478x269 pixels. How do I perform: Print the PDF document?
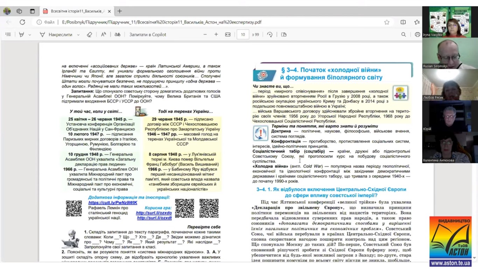pos(417,35)
